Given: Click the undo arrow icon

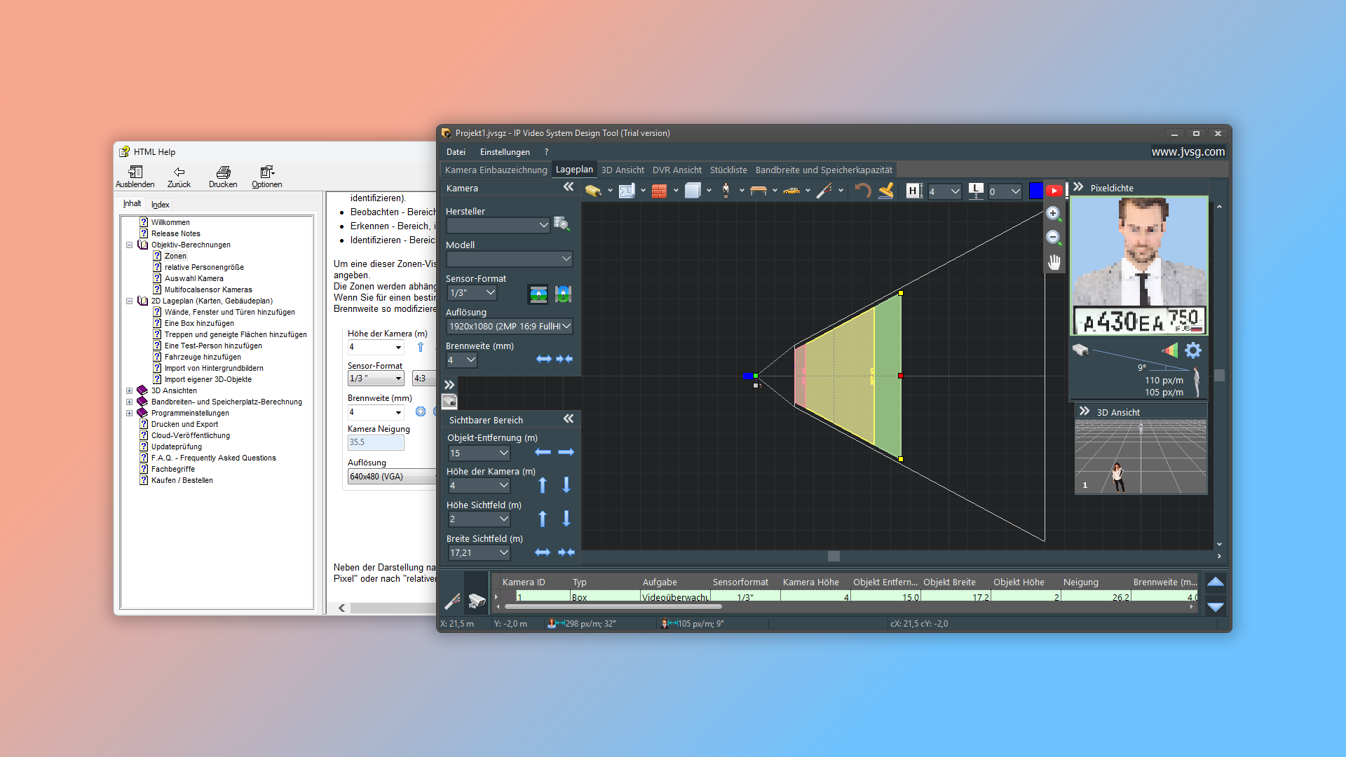Looking at the screenshot, I should [x=863, y=191].
